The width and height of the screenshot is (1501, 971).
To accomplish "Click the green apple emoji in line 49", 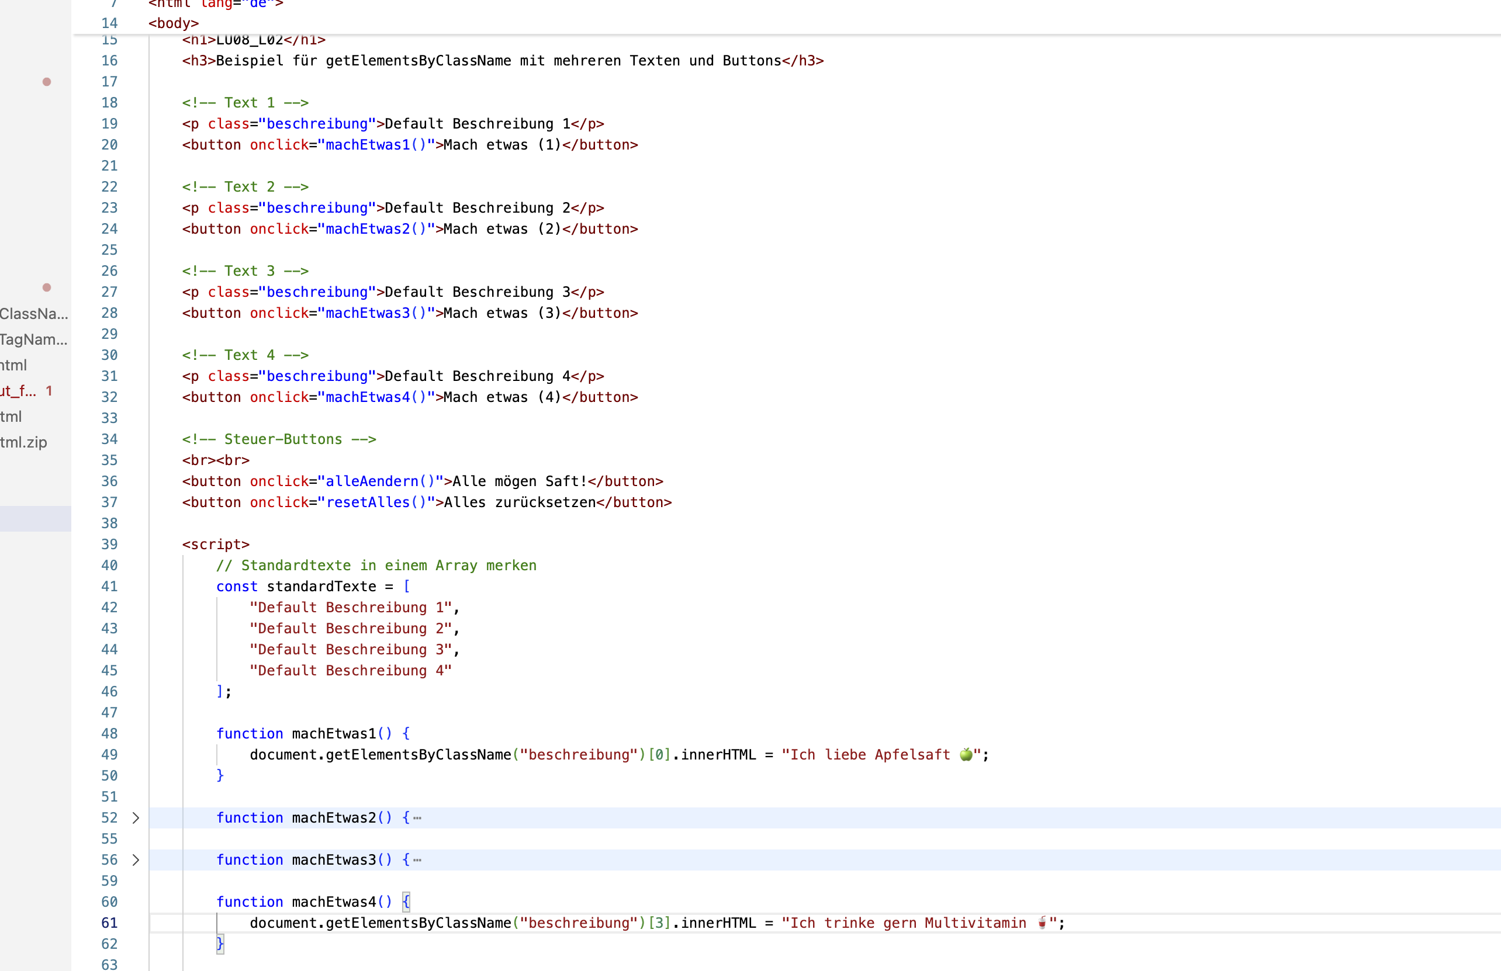I will pyautogui.click(x=966, y=755).
